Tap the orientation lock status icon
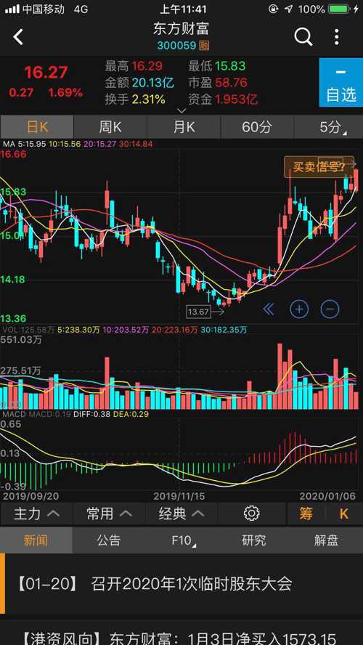The height and width of the screenshot is (645, 363). tap(274, 9)
